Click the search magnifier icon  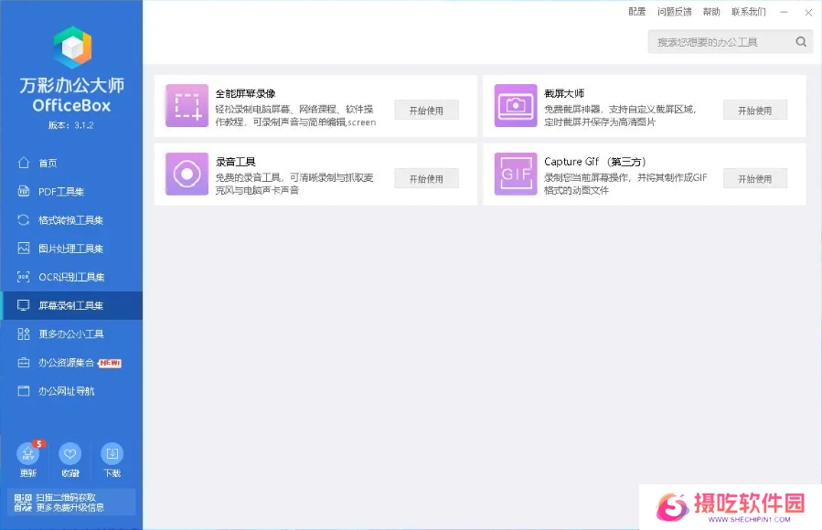[x=801, y=42]
